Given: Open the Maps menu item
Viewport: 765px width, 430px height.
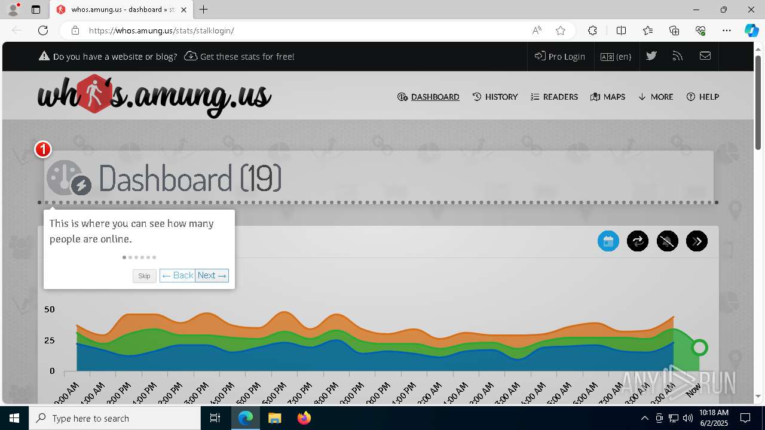Looking at the screenshot, I should point(608,97).
